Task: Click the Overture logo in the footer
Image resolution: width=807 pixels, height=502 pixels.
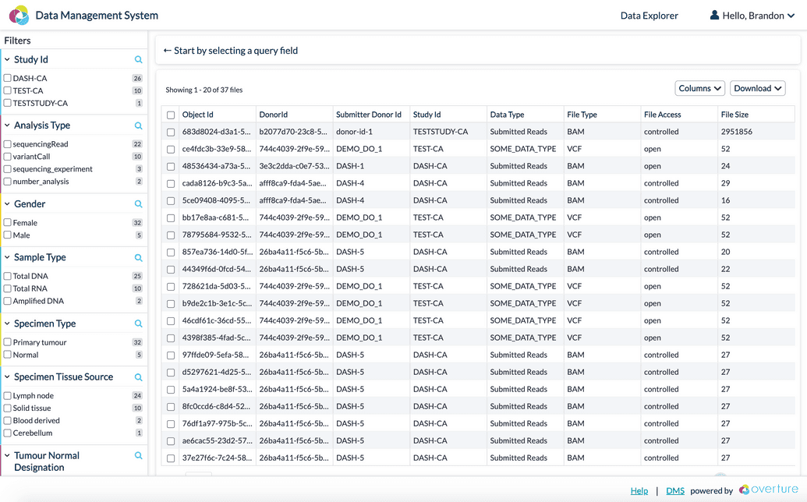Action: [x=768, y=490]
